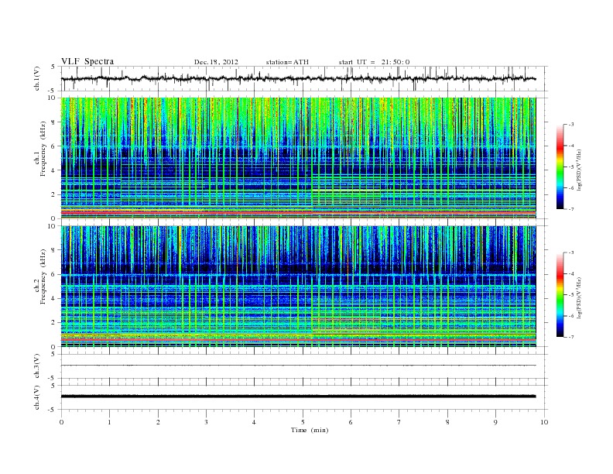Click the ch.1 frequency tick label '4'

pos(54,170)
